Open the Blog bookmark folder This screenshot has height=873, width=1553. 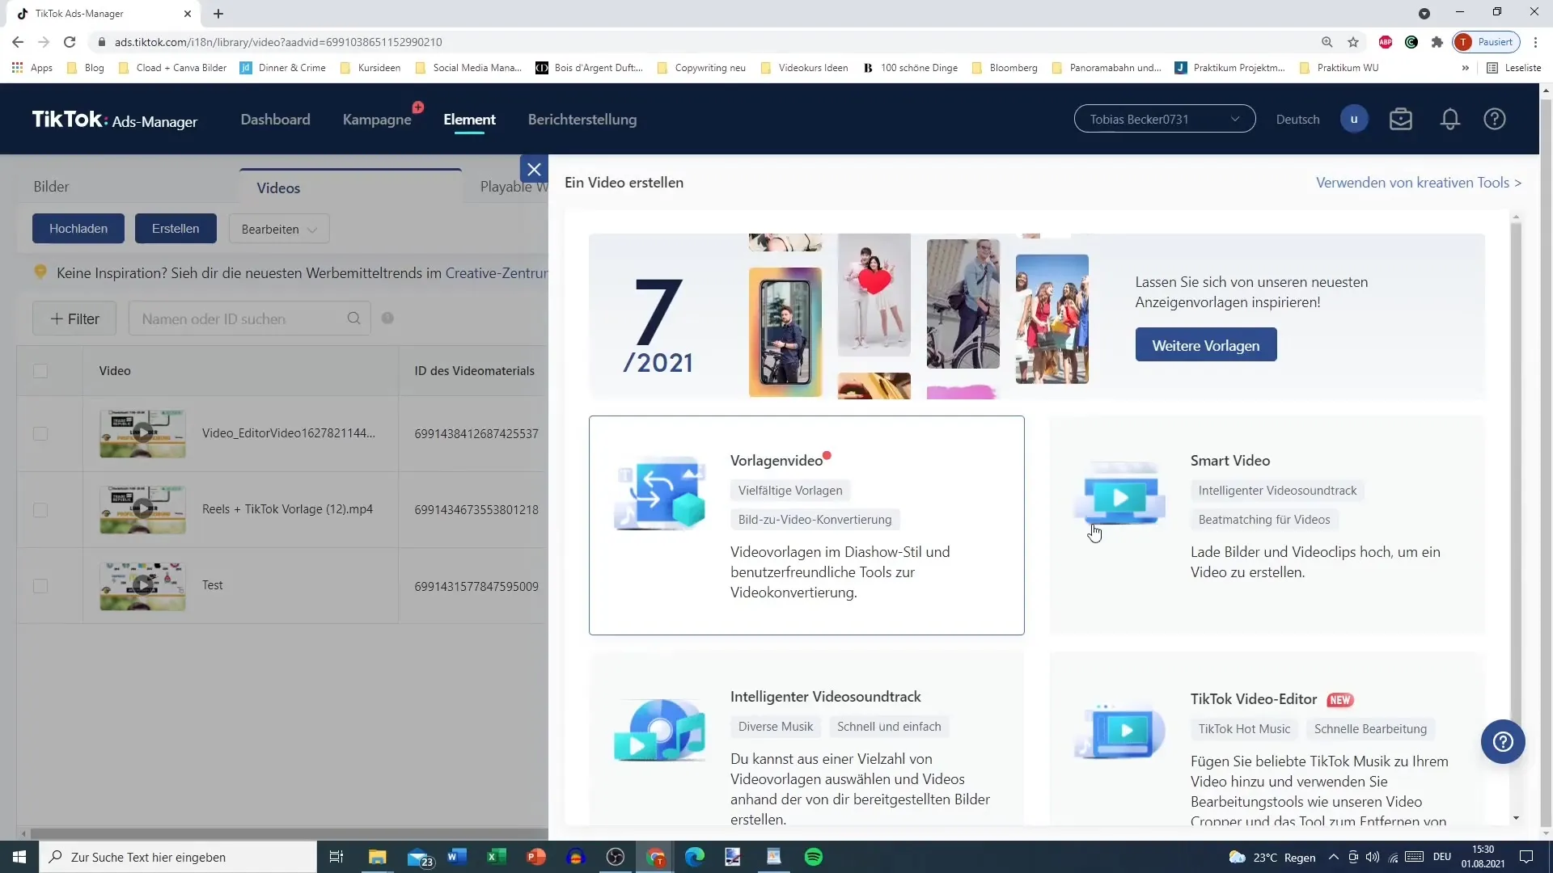coord(86,68)
